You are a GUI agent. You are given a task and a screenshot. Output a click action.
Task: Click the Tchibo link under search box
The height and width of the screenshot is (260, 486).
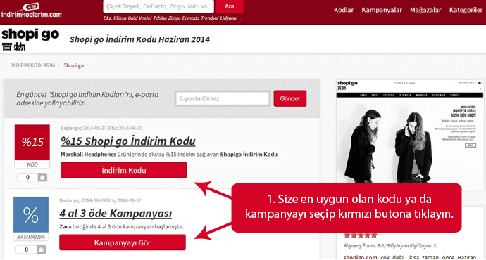tap(160, 18)
